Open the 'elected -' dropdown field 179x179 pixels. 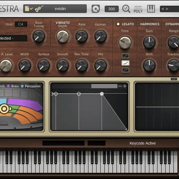click(13, 38)
